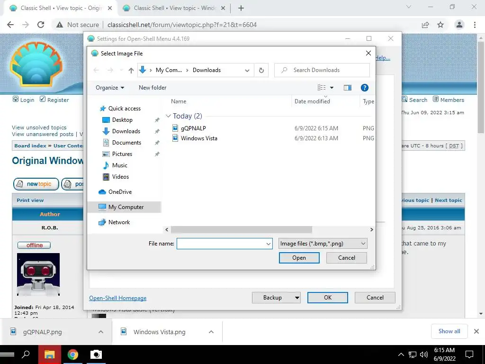The width and height of the screenshot is (485, 364).
Task: Open Chrome profile icon
Action: coord(459,25)
